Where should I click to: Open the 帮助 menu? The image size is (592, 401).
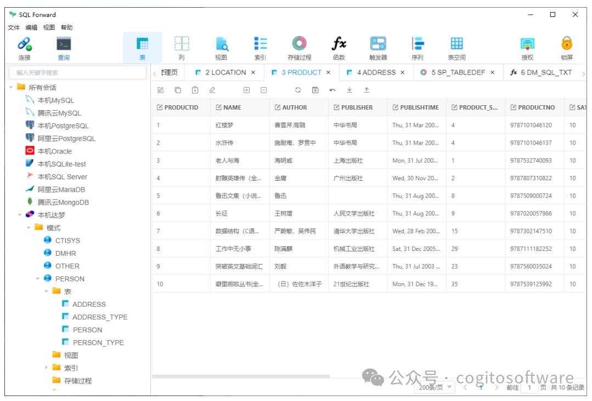coord(66,27)
